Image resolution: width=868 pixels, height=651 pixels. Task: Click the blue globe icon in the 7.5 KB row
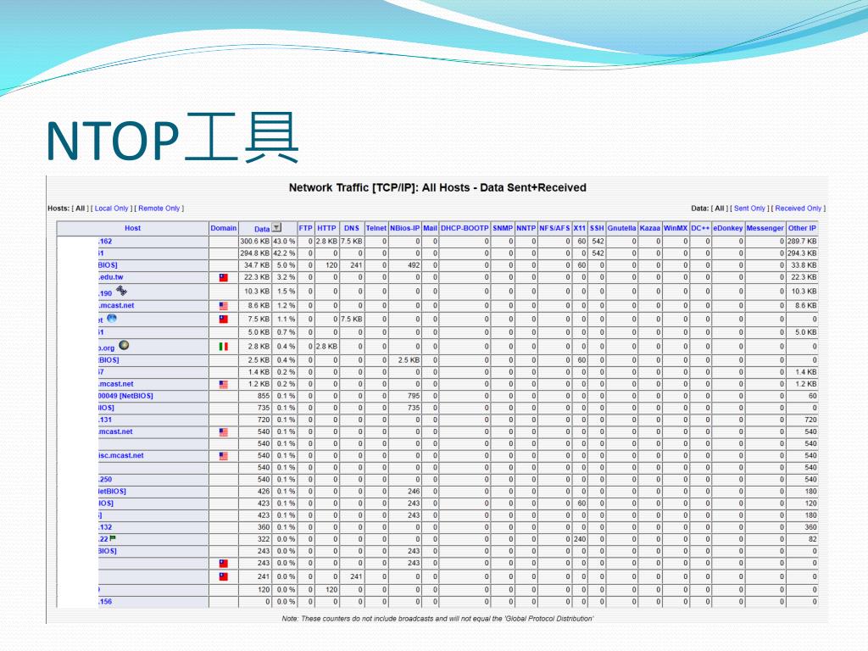[x=112, y=319]
